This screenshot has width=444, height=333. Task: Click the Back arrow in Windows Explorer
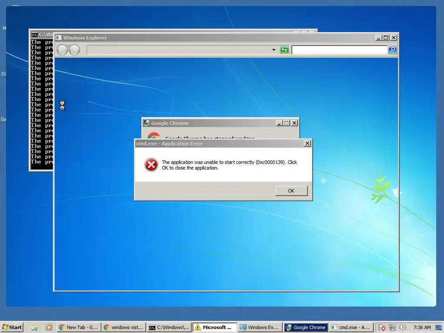point(62,50)
